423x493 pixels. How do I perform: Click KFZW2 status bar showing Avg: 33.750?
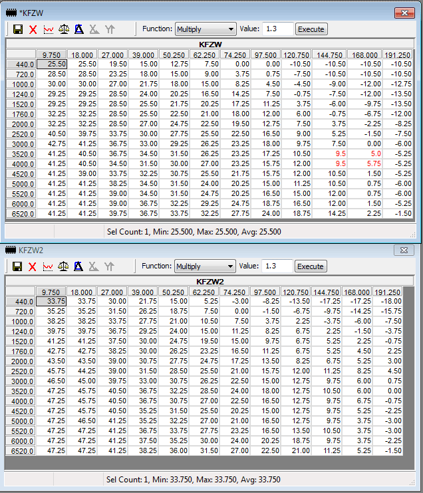point(194,480)
